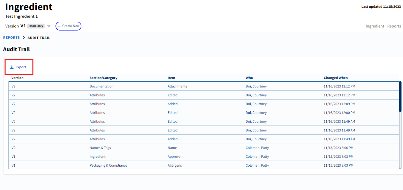Image resolution: width=403 pixels, height=190 pixels.
Task: Go back to Reports via breadcrumb link
Action: click(x=11, y=38)
